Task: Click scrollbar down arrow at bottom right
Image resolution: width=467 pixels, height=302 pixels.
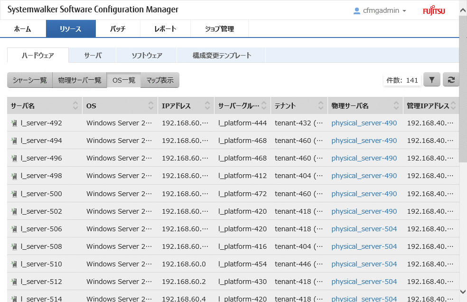Action: click(463, 292)
